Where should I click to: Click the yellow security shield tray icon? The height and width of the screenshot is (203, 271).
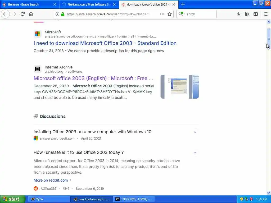[242, 199]
